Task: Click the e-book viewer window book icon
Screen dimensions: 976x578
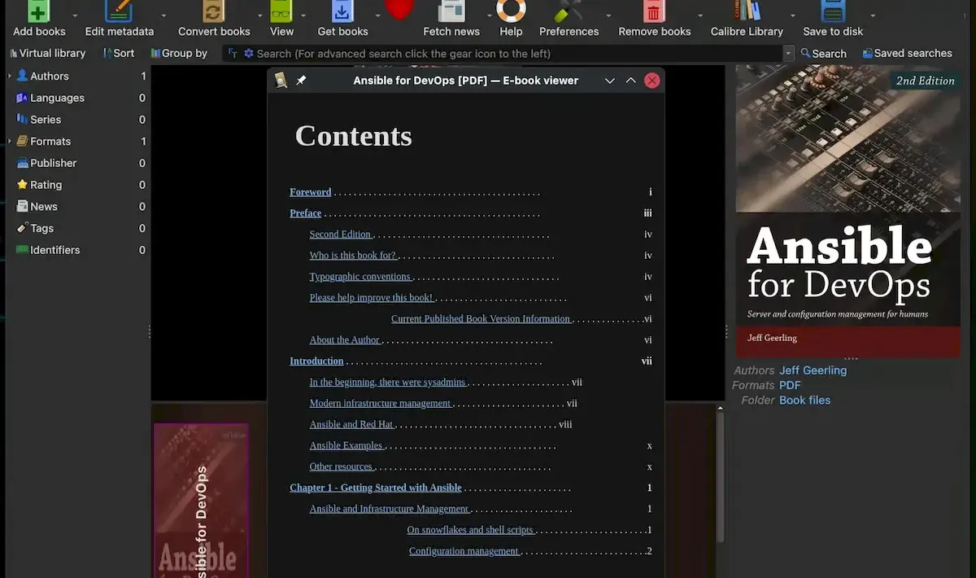Action: coord(281,81)
